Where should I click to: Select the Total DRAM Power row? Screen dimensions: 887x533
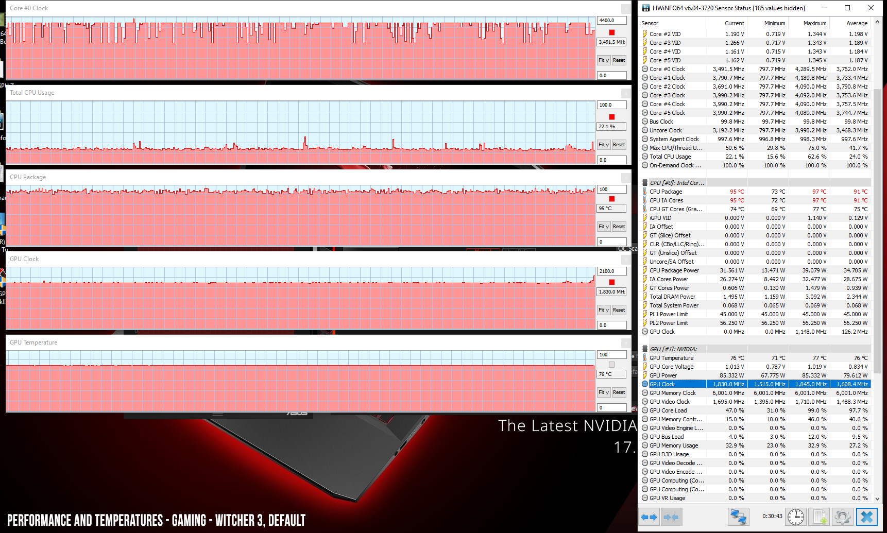[x=756, y=297]
